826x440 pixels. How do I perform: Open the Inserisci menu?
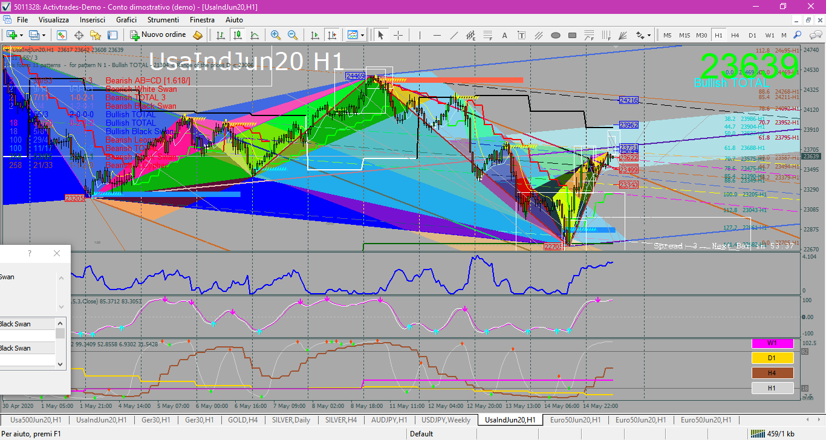(x=92, y=20)
